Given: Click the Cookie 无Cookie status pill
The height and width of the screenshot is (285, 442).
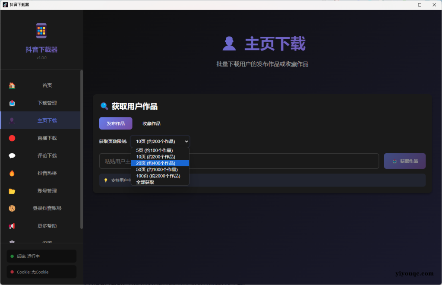Looking at the screenshot, I should (x=41, y=272).
